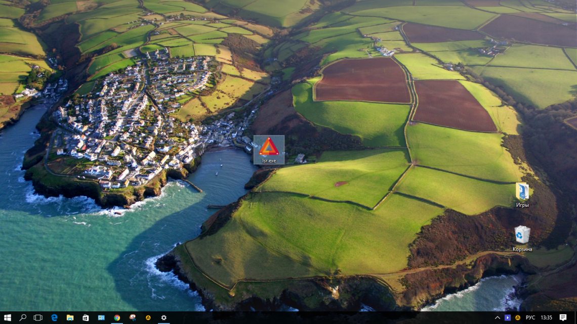The image size is (577, 324).
Task: Switch to Google Chrome in the taskbar
Action: click(117, 318)
